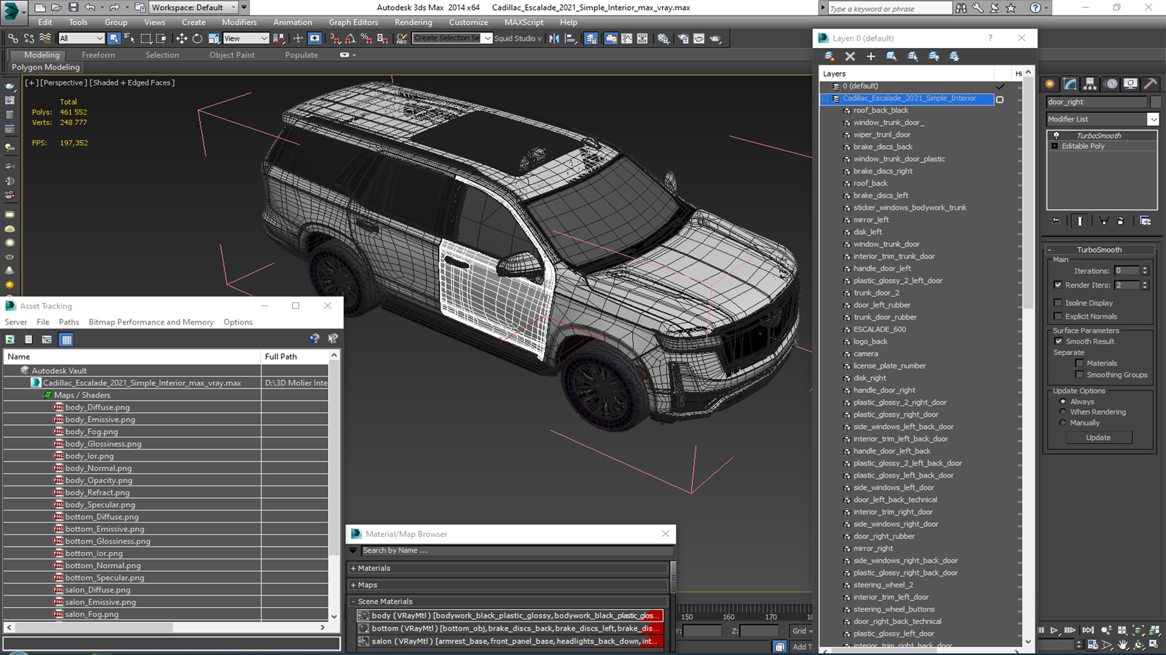Click the Create New Layer icon
This screenshot has width=1166, height=655.
pyautogui.click(x=829, y=56)
